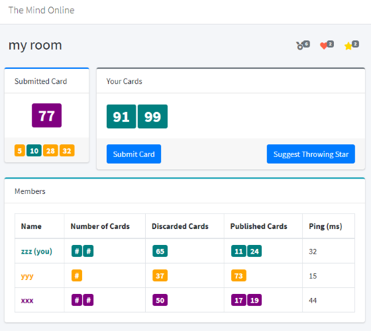Viewport: 371px width, 331px height.
Task: Click the yellow throwing star icon
Action: 348,46
